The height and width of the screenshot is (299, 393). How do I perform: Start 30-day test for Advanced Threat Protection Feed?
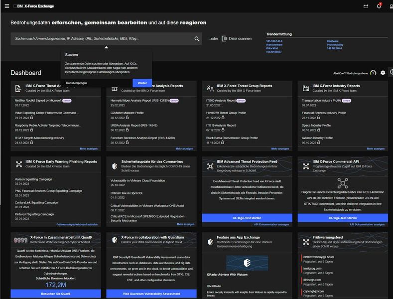247,218
